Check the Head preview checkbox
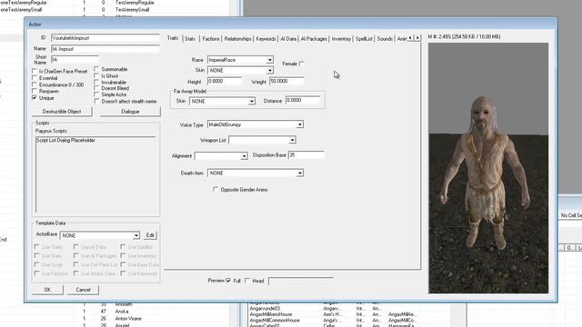Viewport: 582px width, 327px height. (247, 281)
